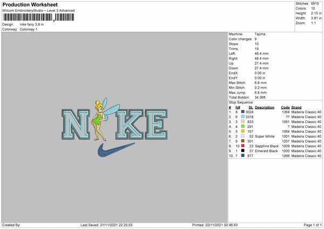Click the 'N#' column header

point(238,107)
